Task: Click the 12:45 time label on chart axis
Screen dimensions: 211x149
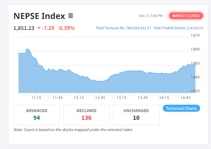Action: [100, 98]
